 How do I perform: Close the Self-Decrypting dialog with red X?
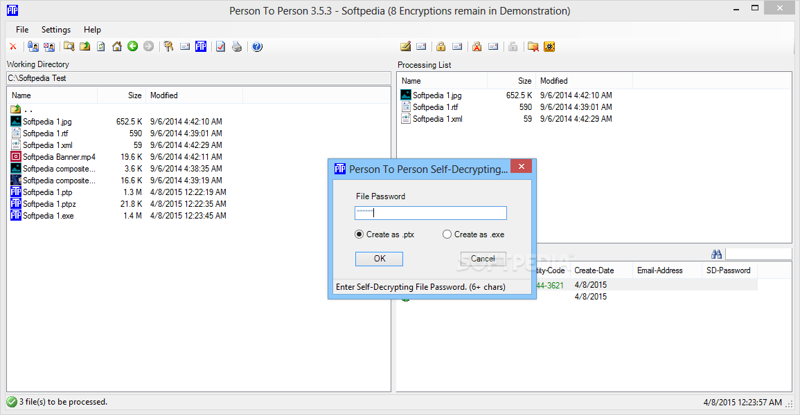521,167
